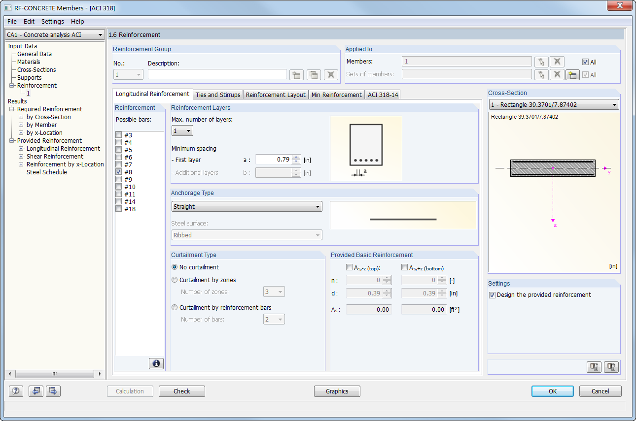
Task: Switch to Reinforcement Layout tab
Action: point(276,95)
